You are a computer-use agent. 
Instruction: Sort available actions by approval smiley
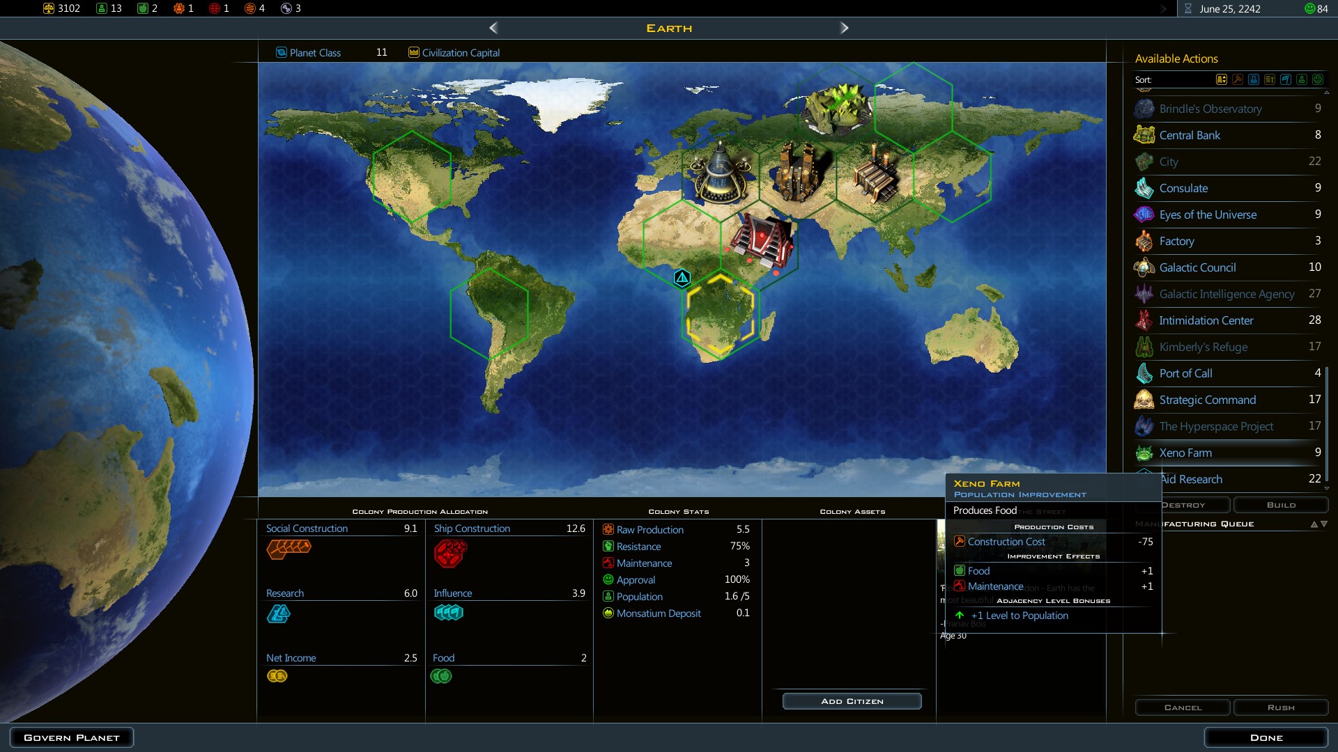[1318, 79]
